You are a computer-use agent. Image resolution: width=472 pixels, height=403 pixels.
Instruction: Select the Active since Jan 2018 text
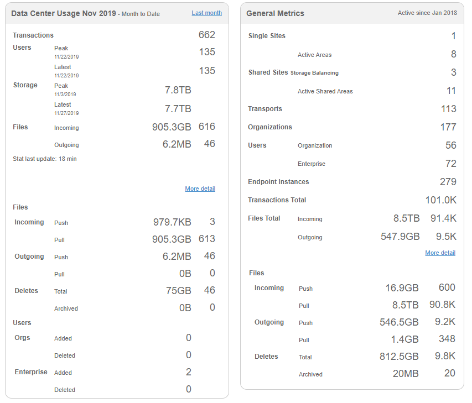pos(427,13)
